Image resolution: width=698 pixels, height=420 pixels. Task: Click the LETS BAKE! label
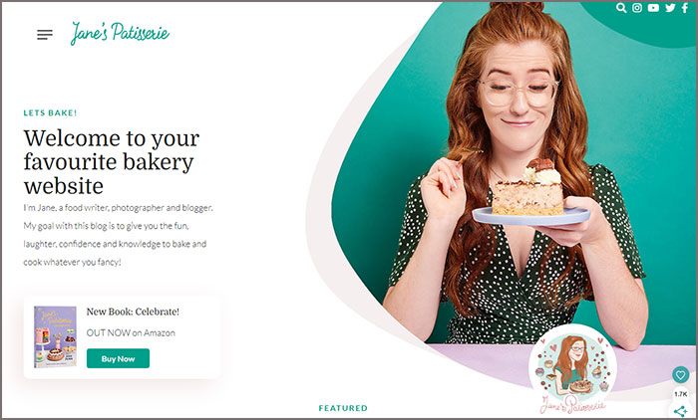pyautogui.click(x=50, y=113)
